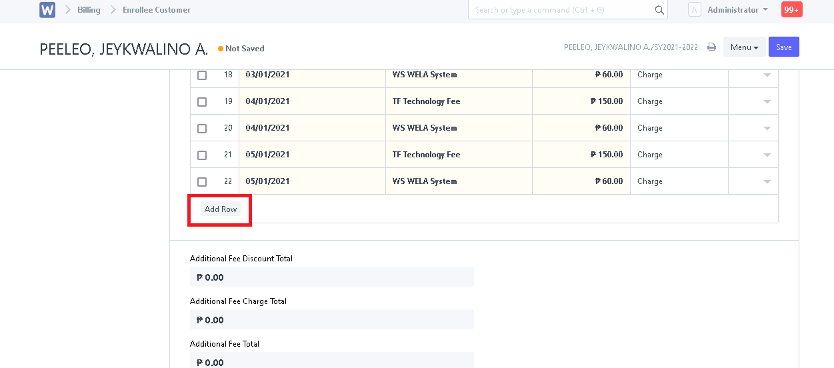Expand row 21 dropdown arrow
The height and width of the screenshot is (368, 834).
767,155
